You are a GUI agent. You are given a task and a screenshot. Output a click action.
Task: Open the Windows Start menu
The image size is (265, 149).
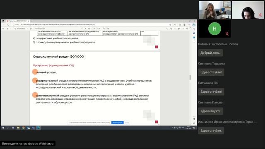pos(3,128)
